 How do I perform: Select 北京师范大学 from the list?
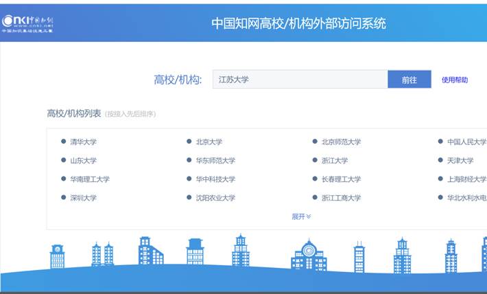(x=341, y=142)
